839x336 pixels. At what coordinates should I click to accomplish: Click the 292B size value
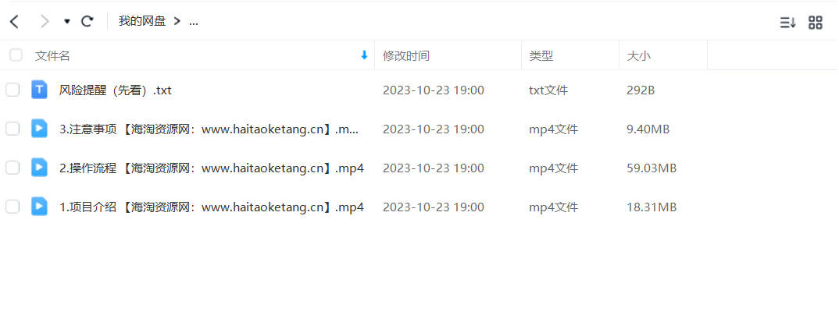(x=641, y=90)
